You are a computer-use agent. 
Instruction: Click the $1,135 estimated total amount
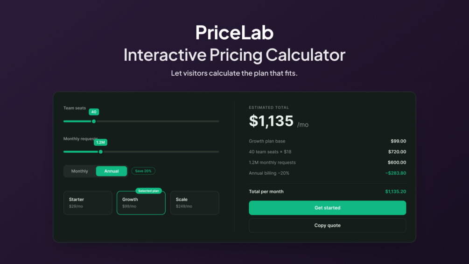pos(271,121)
